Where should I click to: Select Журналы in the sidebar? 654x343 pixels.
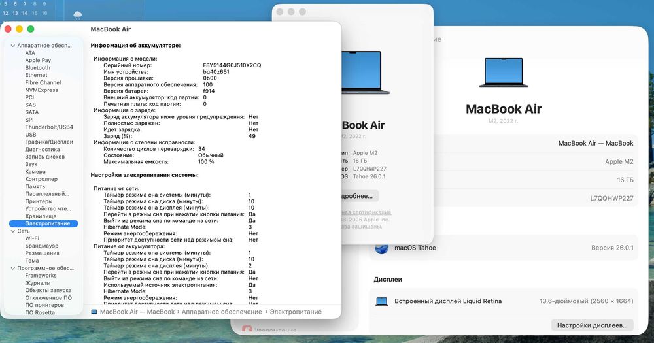pos(37,284)
